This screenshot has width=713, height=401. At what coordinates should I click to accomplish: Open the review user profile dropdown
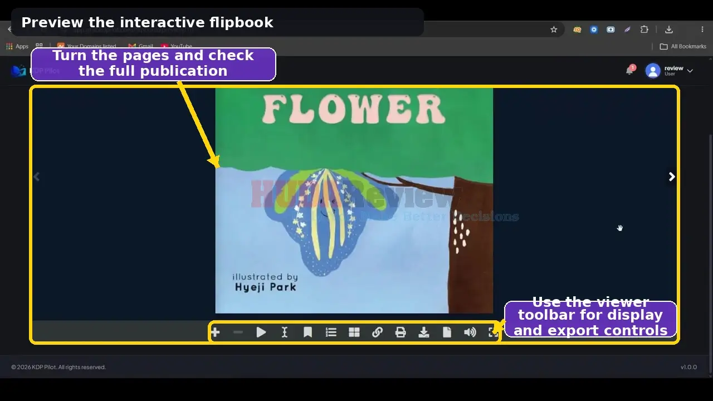669,71
